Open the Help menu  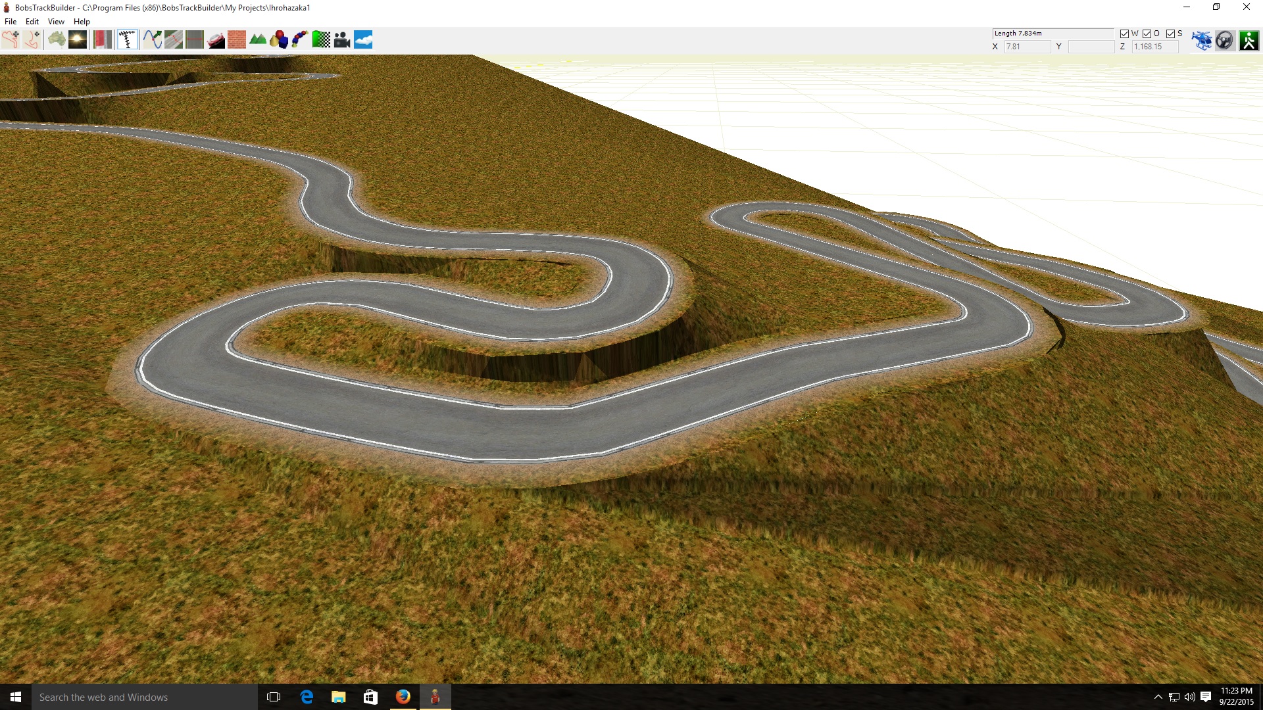click(82, 22)
